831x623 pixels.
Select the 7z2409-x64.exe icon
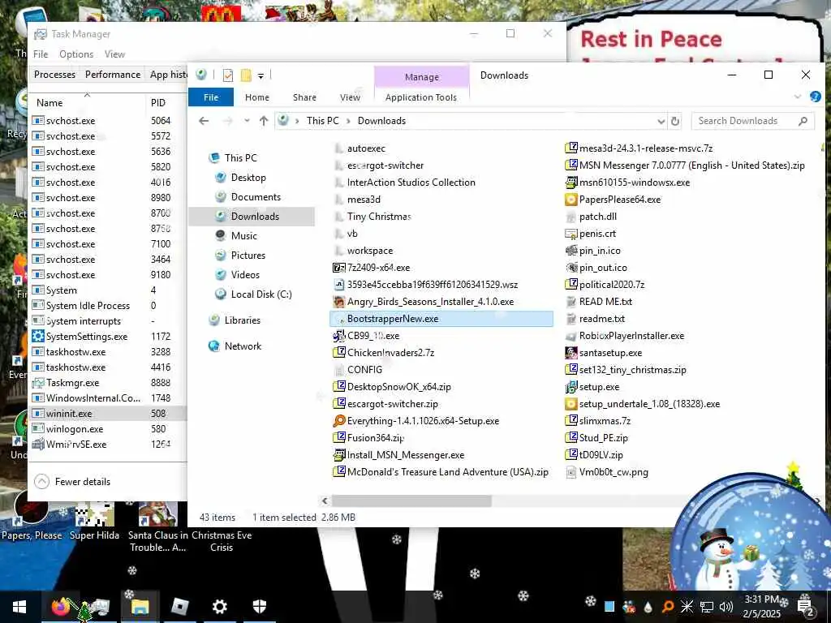pos(339,268)
